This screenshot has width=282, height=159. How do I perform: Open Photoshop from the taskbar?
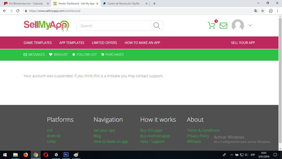[66, 155]
